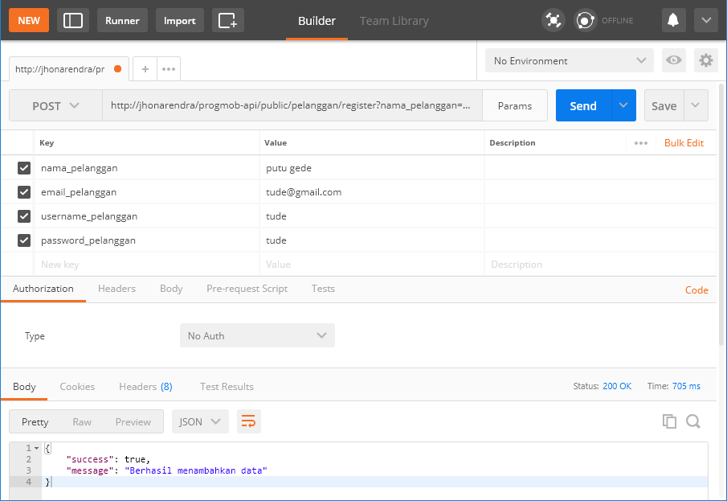Uncheck the username_pelanggan parameter
This screenshot has height=501, width=727.
pyautogui.click(x=24, y=216)
